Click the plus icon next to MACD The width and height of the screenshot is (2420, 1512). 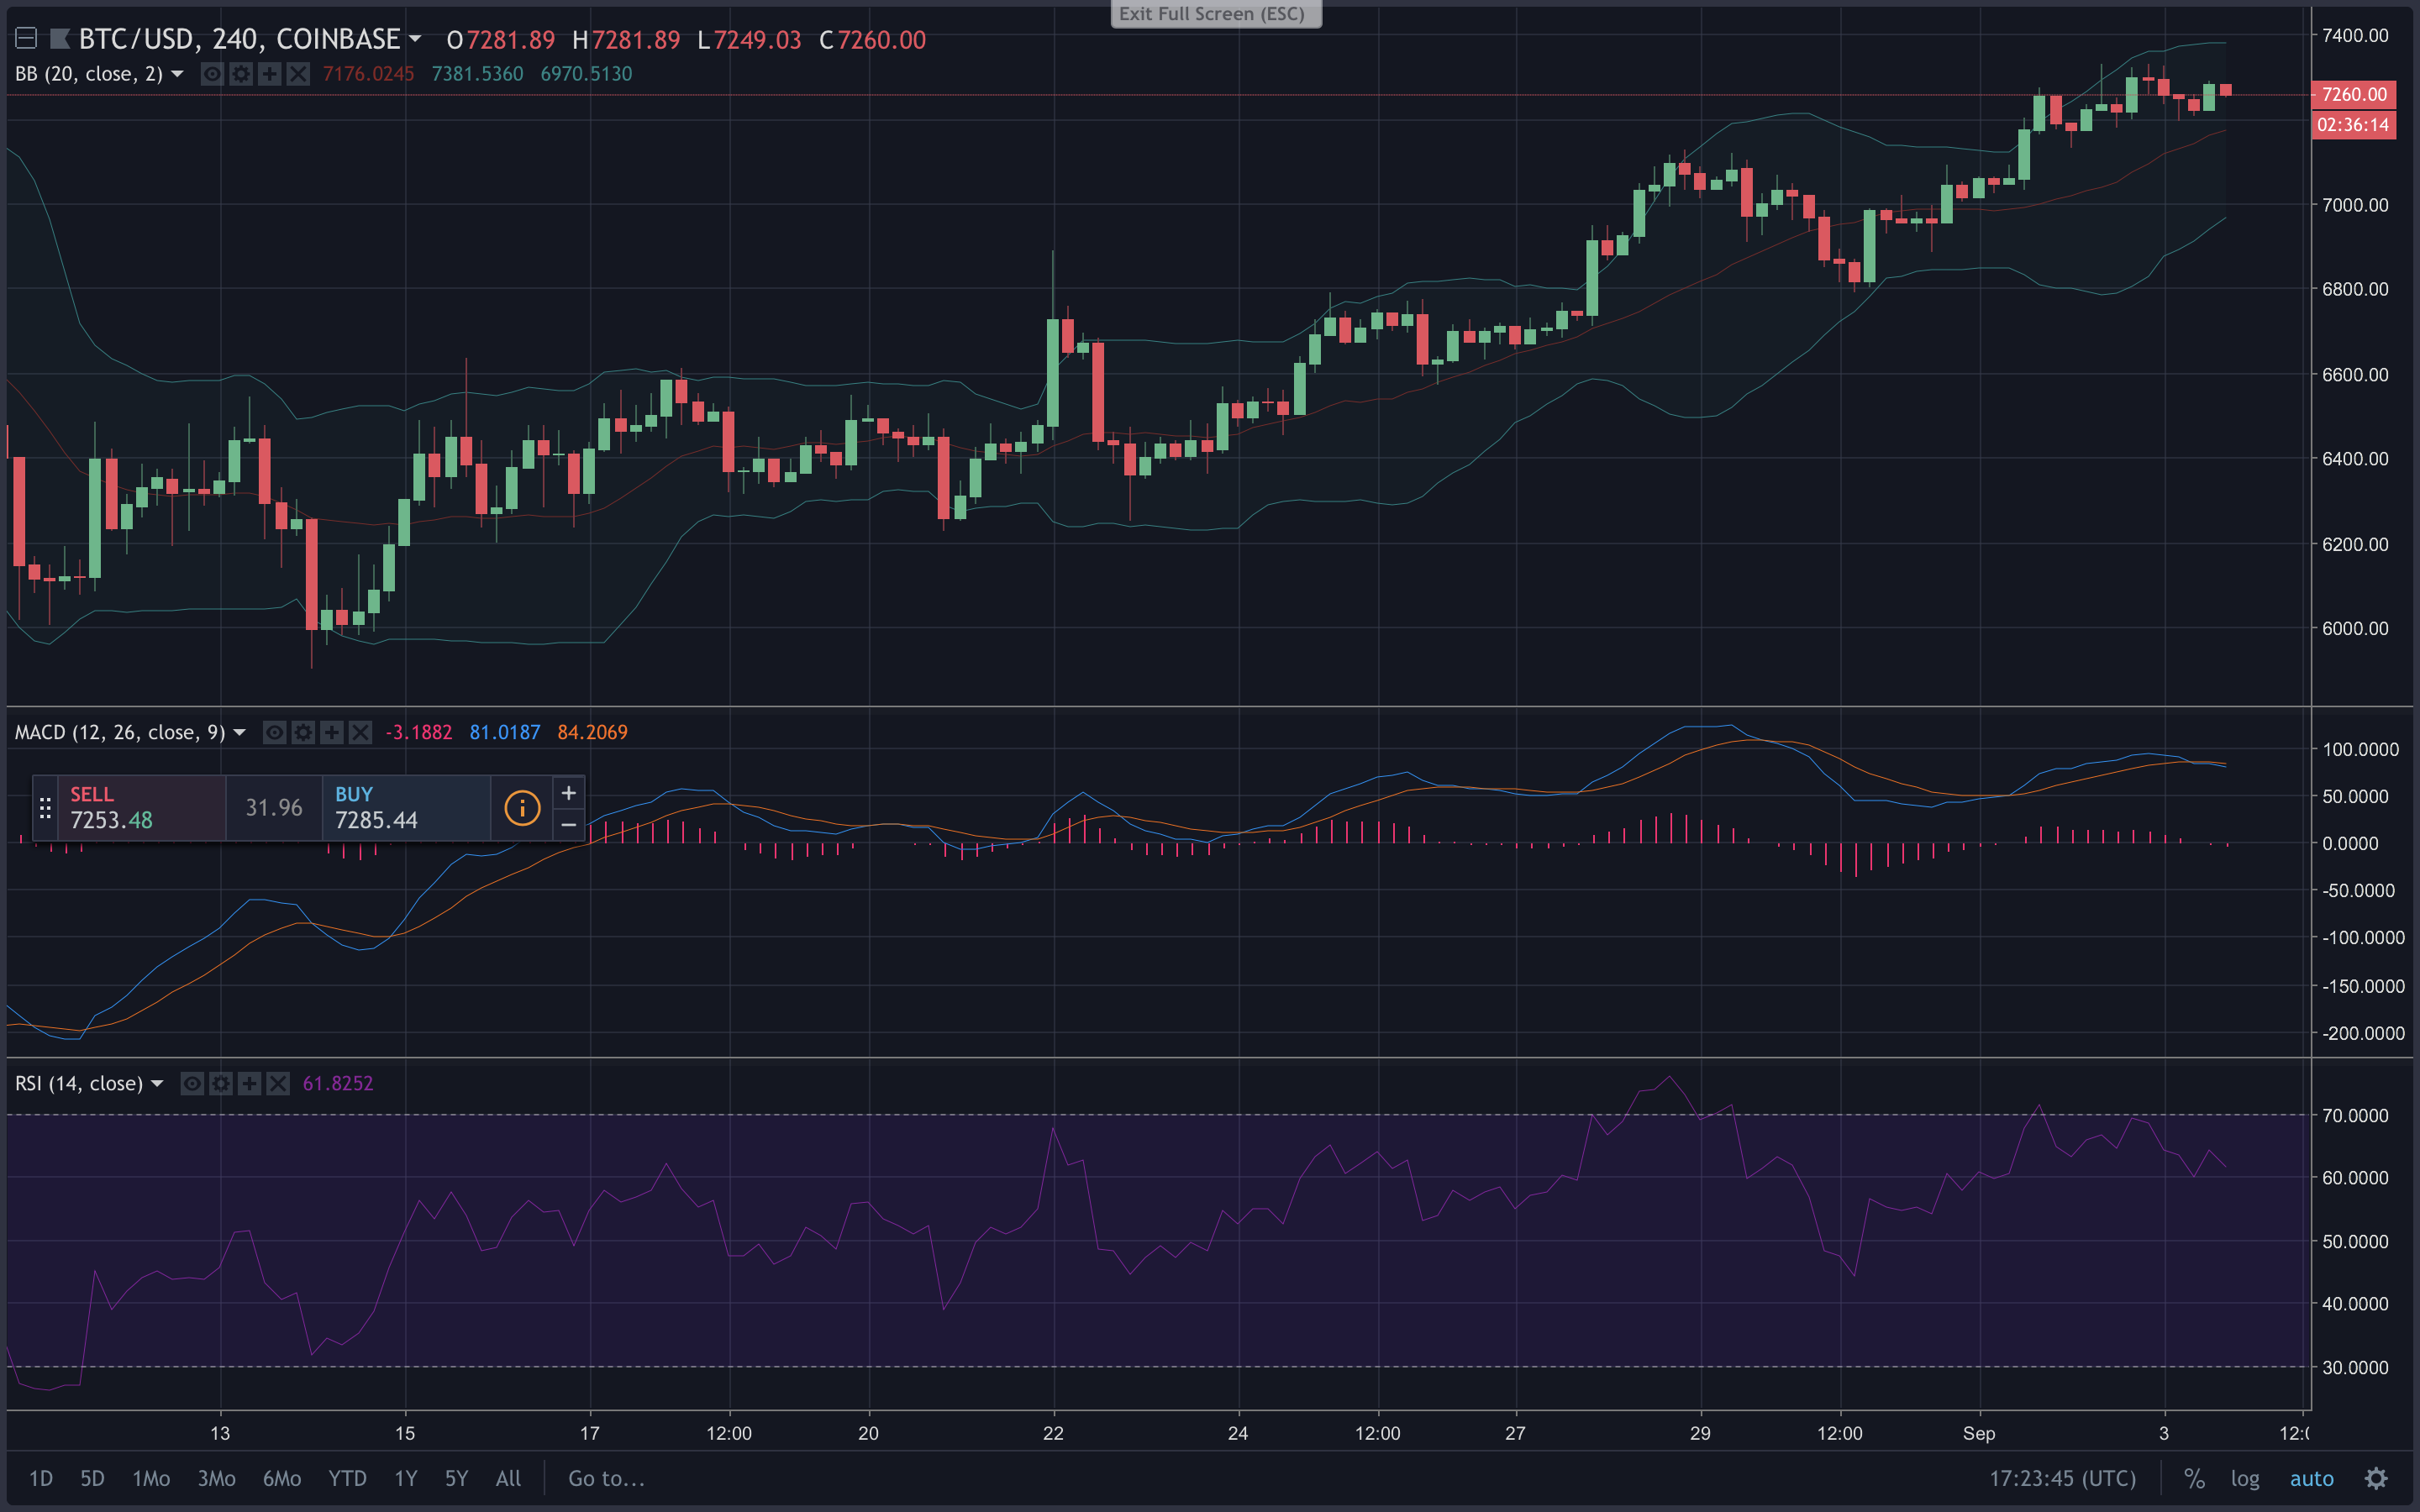(x=332, y=732)
